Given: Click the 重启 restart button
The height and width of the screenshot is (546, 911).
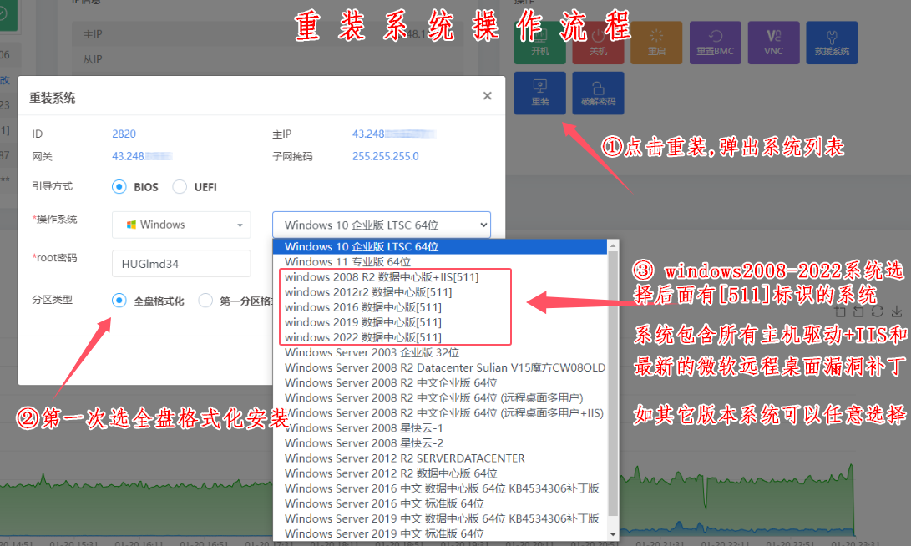Looking at the screenshot, I should [x=656, y=43].
